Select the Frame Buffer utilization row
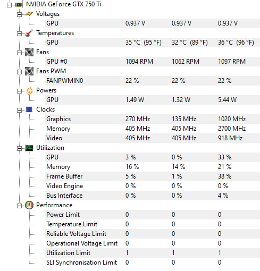The width and height of the screenshot is (260, 271). [x=153, y=176]
